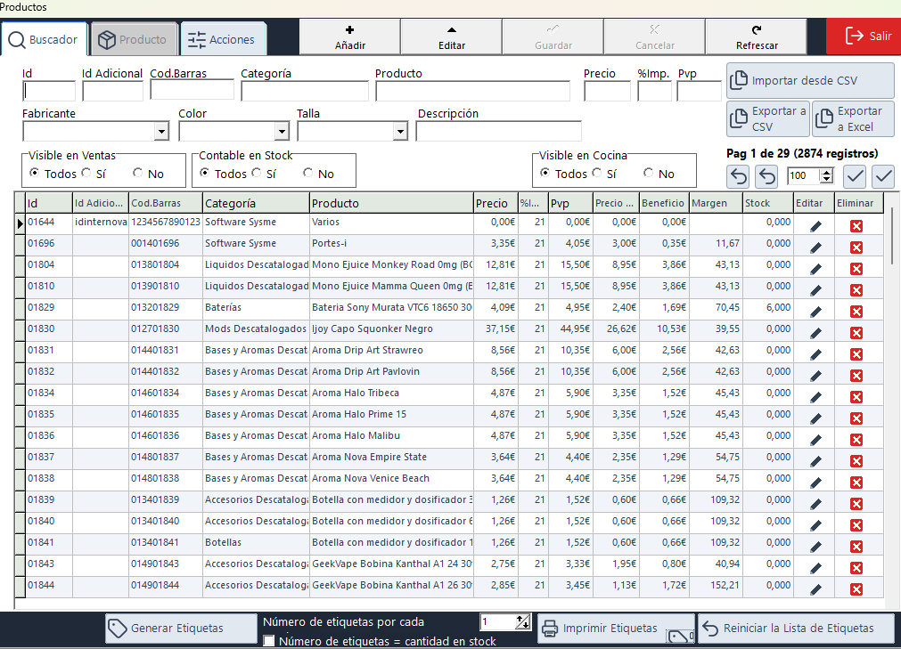Delete Ijoy Capo Squonker Negro row
The height and width of the screenshot is (649, 901).
(856, 333)
